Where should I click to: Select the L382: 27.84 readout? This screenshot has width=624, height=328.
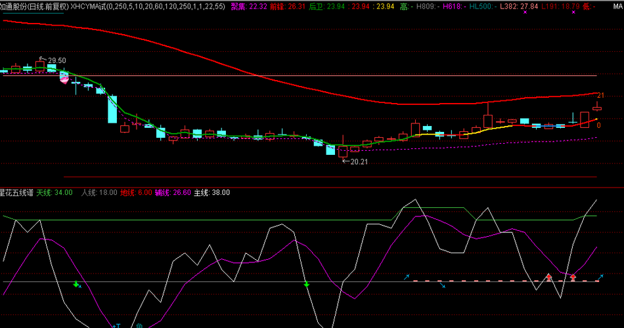pos(519,7)
